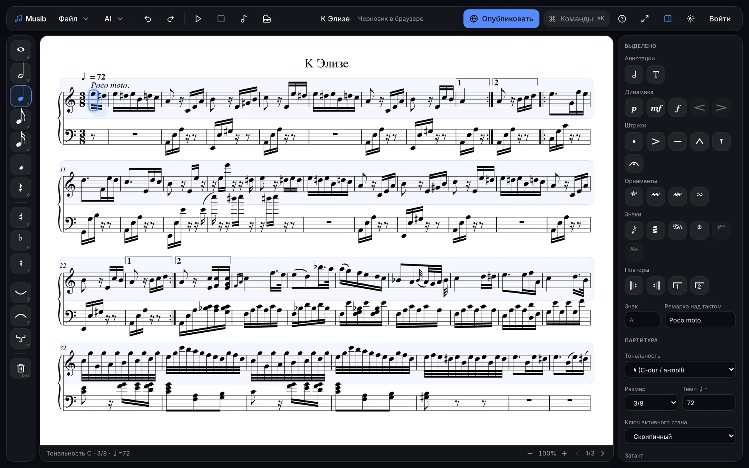Select the whole note duration tool
749x468 pixels.
point(21,50)
